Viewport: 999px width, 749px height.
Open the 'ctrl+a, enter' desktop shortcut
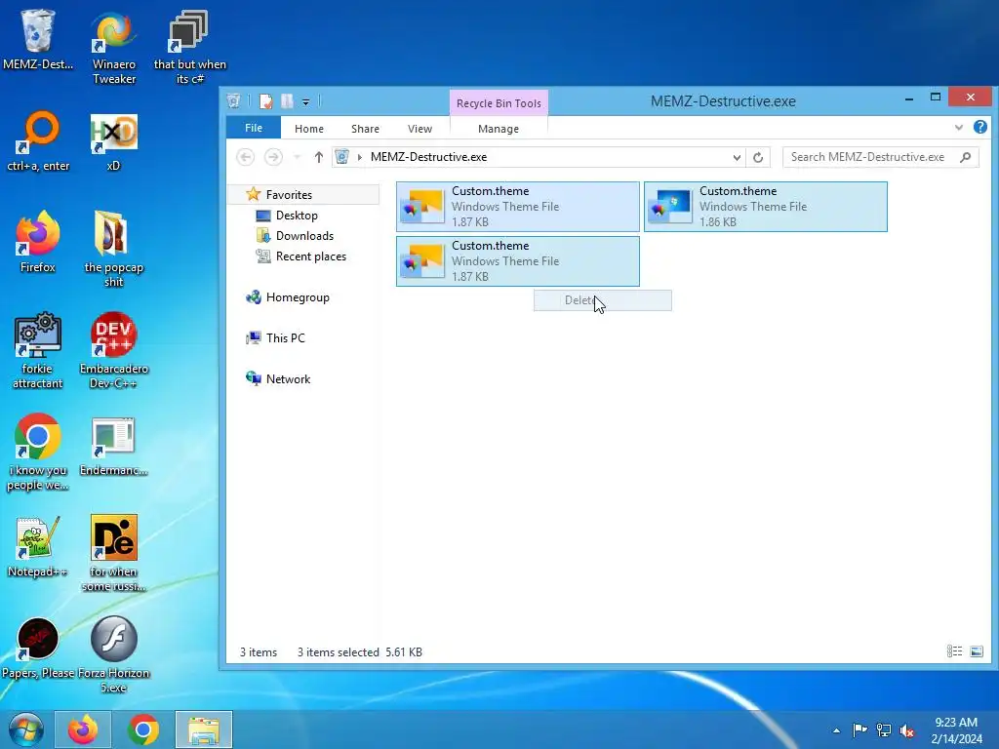pyautogui.click(x=38, y=140)
